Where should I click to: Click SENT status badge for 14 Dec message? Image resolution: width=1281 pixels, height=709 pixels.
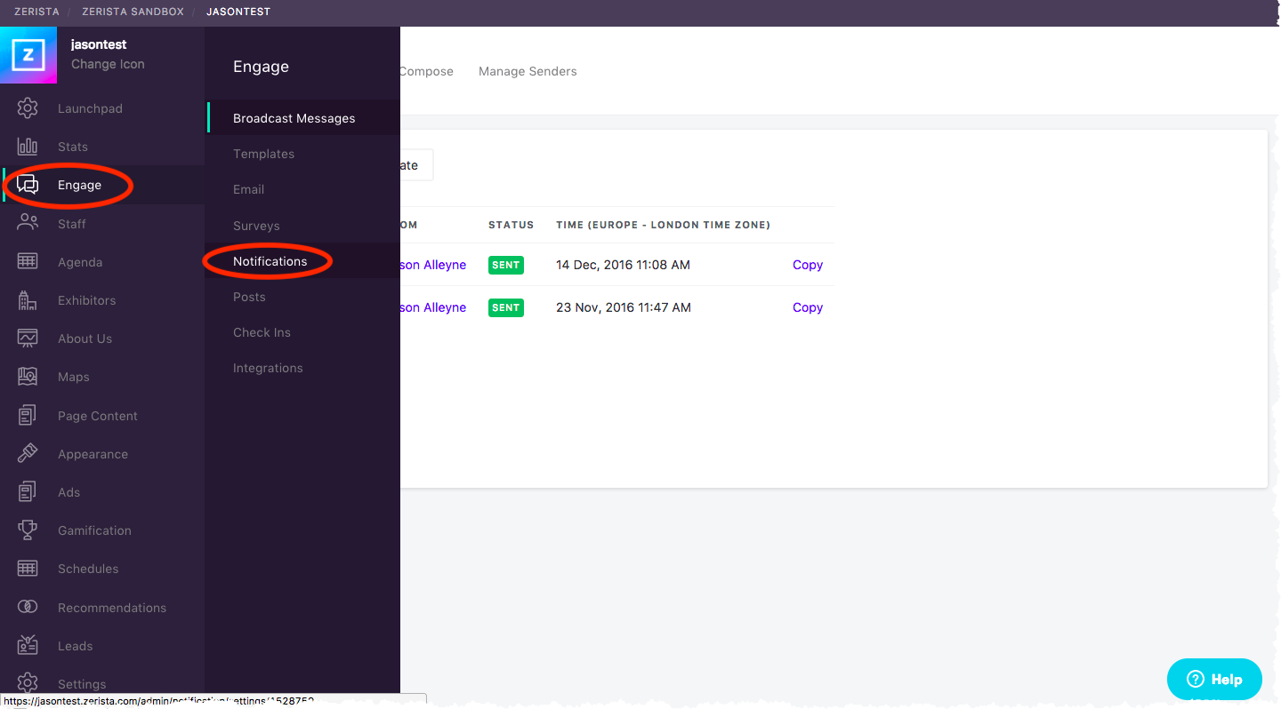[505, 265]
